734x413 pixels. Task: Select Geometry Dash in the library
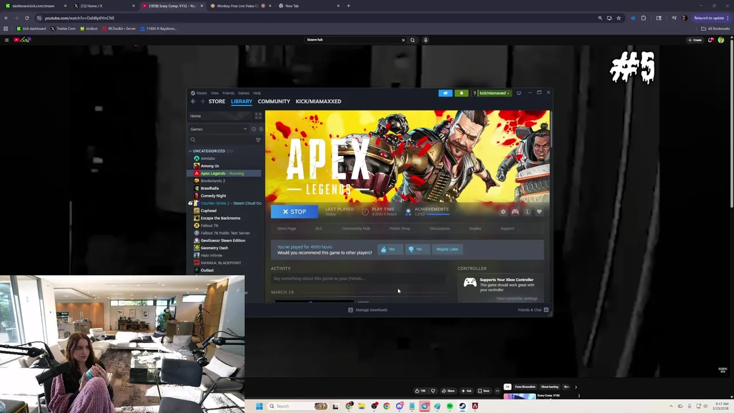click(214, 248)
